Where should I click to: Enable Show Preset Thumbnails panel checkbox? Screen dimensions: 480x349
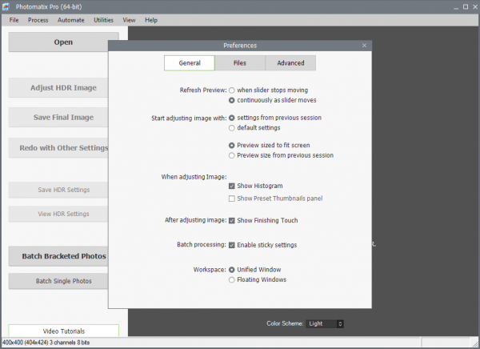coord(232,198)
